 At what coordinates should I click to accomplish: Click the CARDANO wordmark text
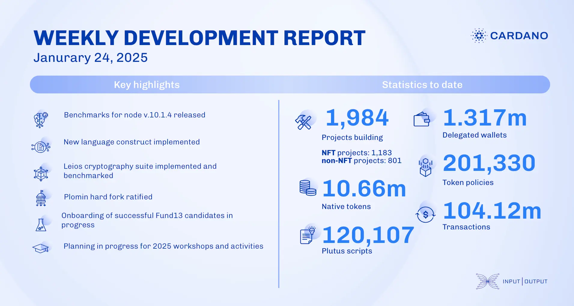point(519,36)
